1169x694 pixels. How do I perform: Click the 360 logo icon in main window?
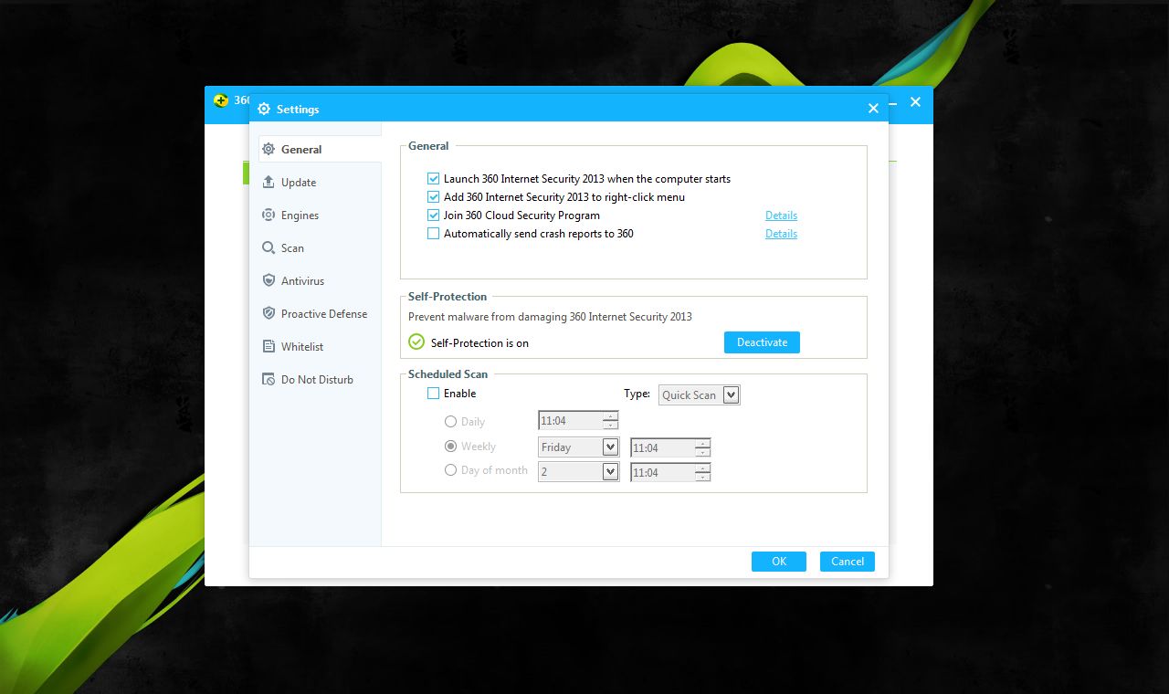pyautogui.click(x=221, y=100)
